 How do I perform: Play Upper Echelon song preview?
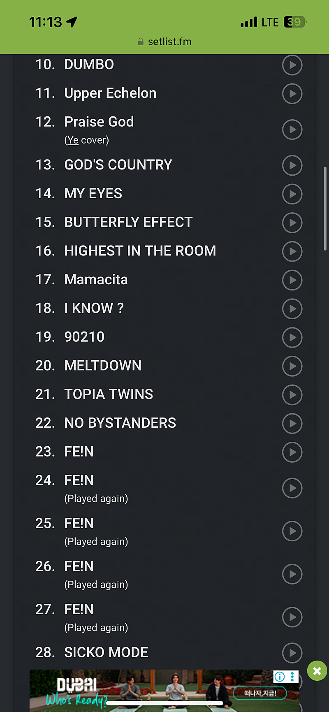[292, 94]
